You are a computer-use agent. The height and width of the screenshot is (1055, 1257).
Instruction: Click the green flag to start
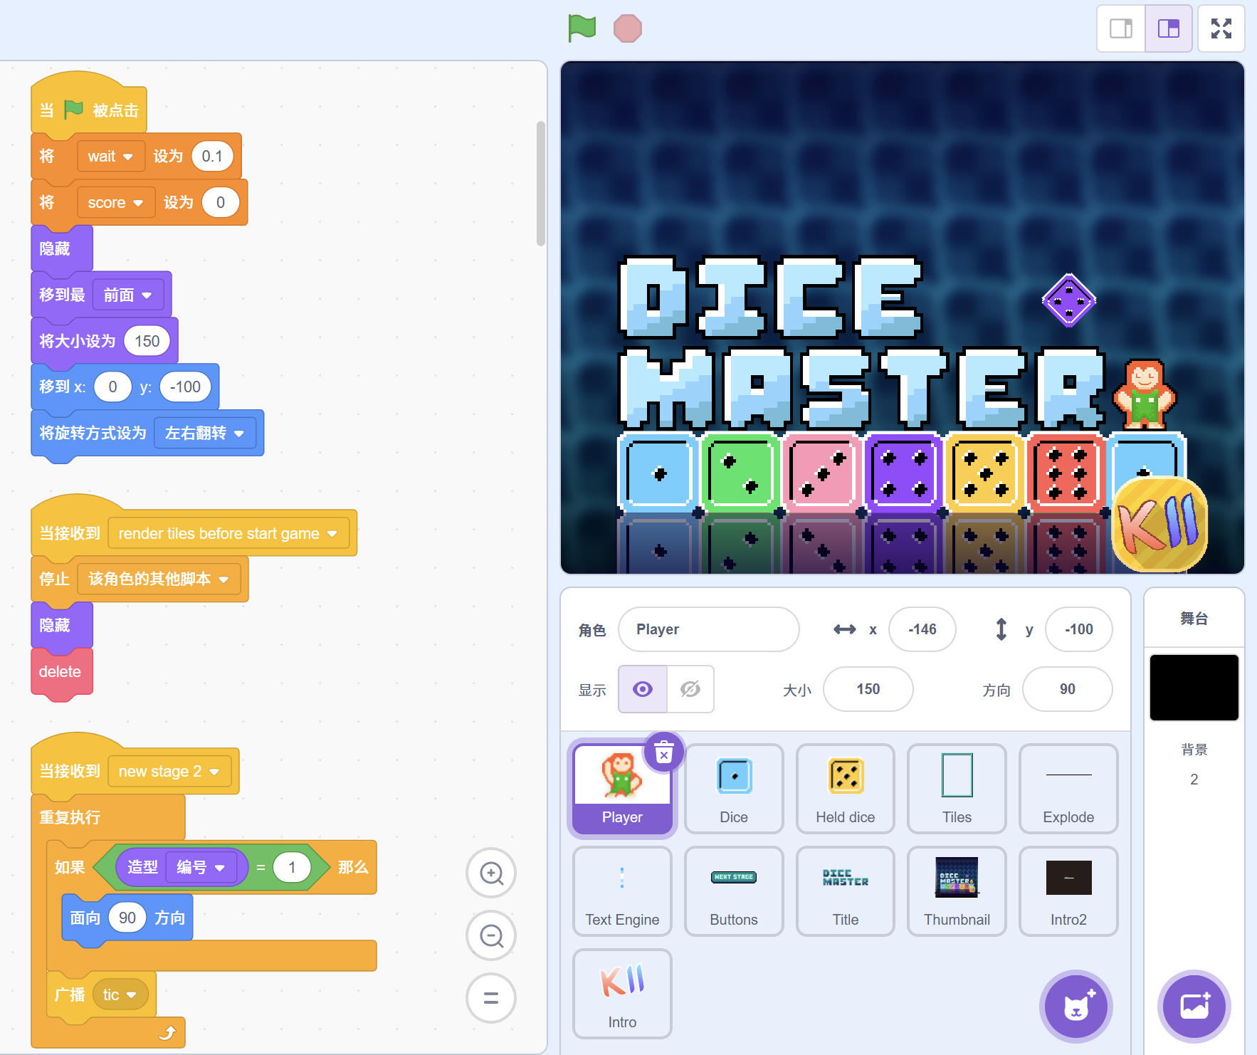(582, 28)
